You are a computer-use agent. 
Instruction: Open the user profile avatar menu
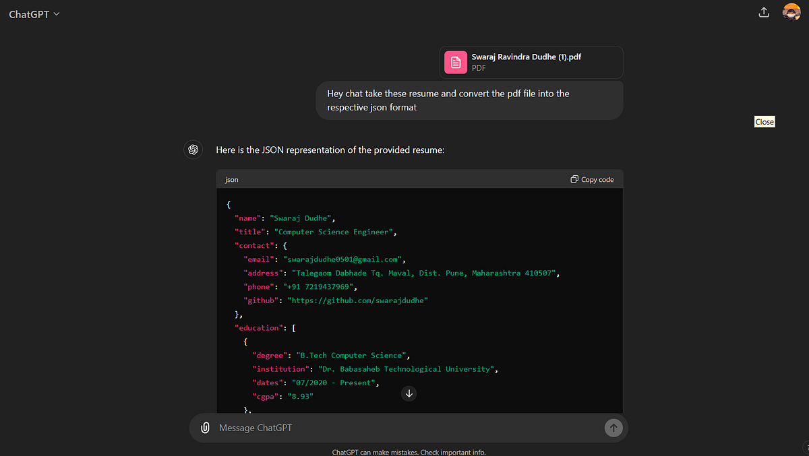click(791, 12)
